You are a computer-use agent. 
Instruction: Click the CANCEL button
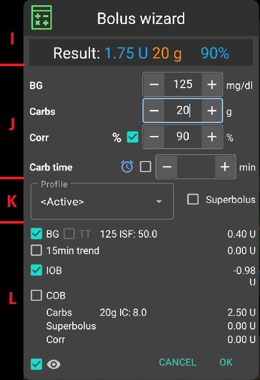pyautogui.click(x=177, y=362)
